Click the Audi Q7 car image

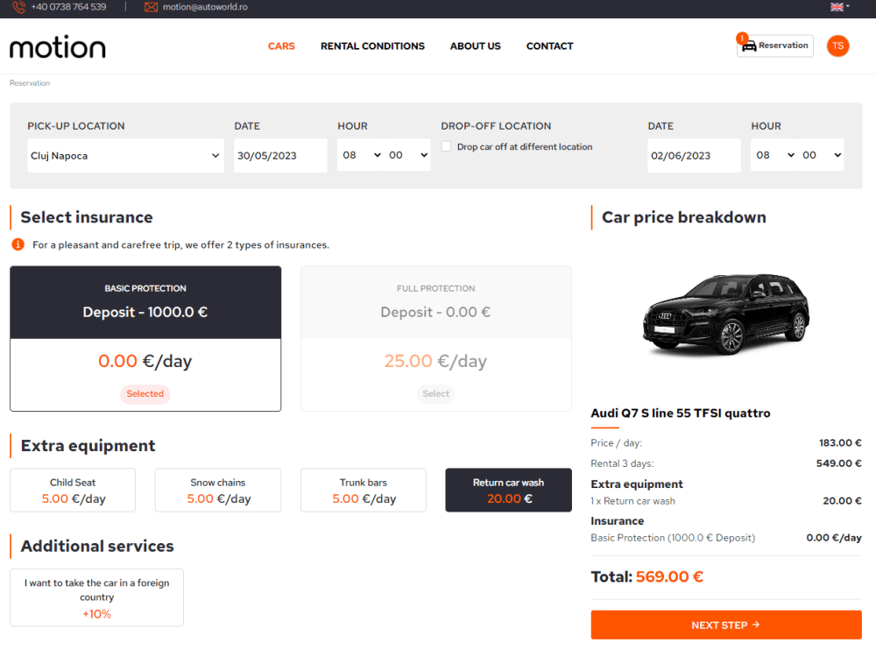[x=726, y=314]
